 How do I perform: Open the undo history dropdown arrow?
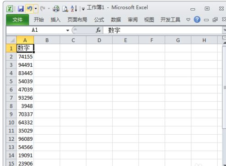(x=36, y=9)
